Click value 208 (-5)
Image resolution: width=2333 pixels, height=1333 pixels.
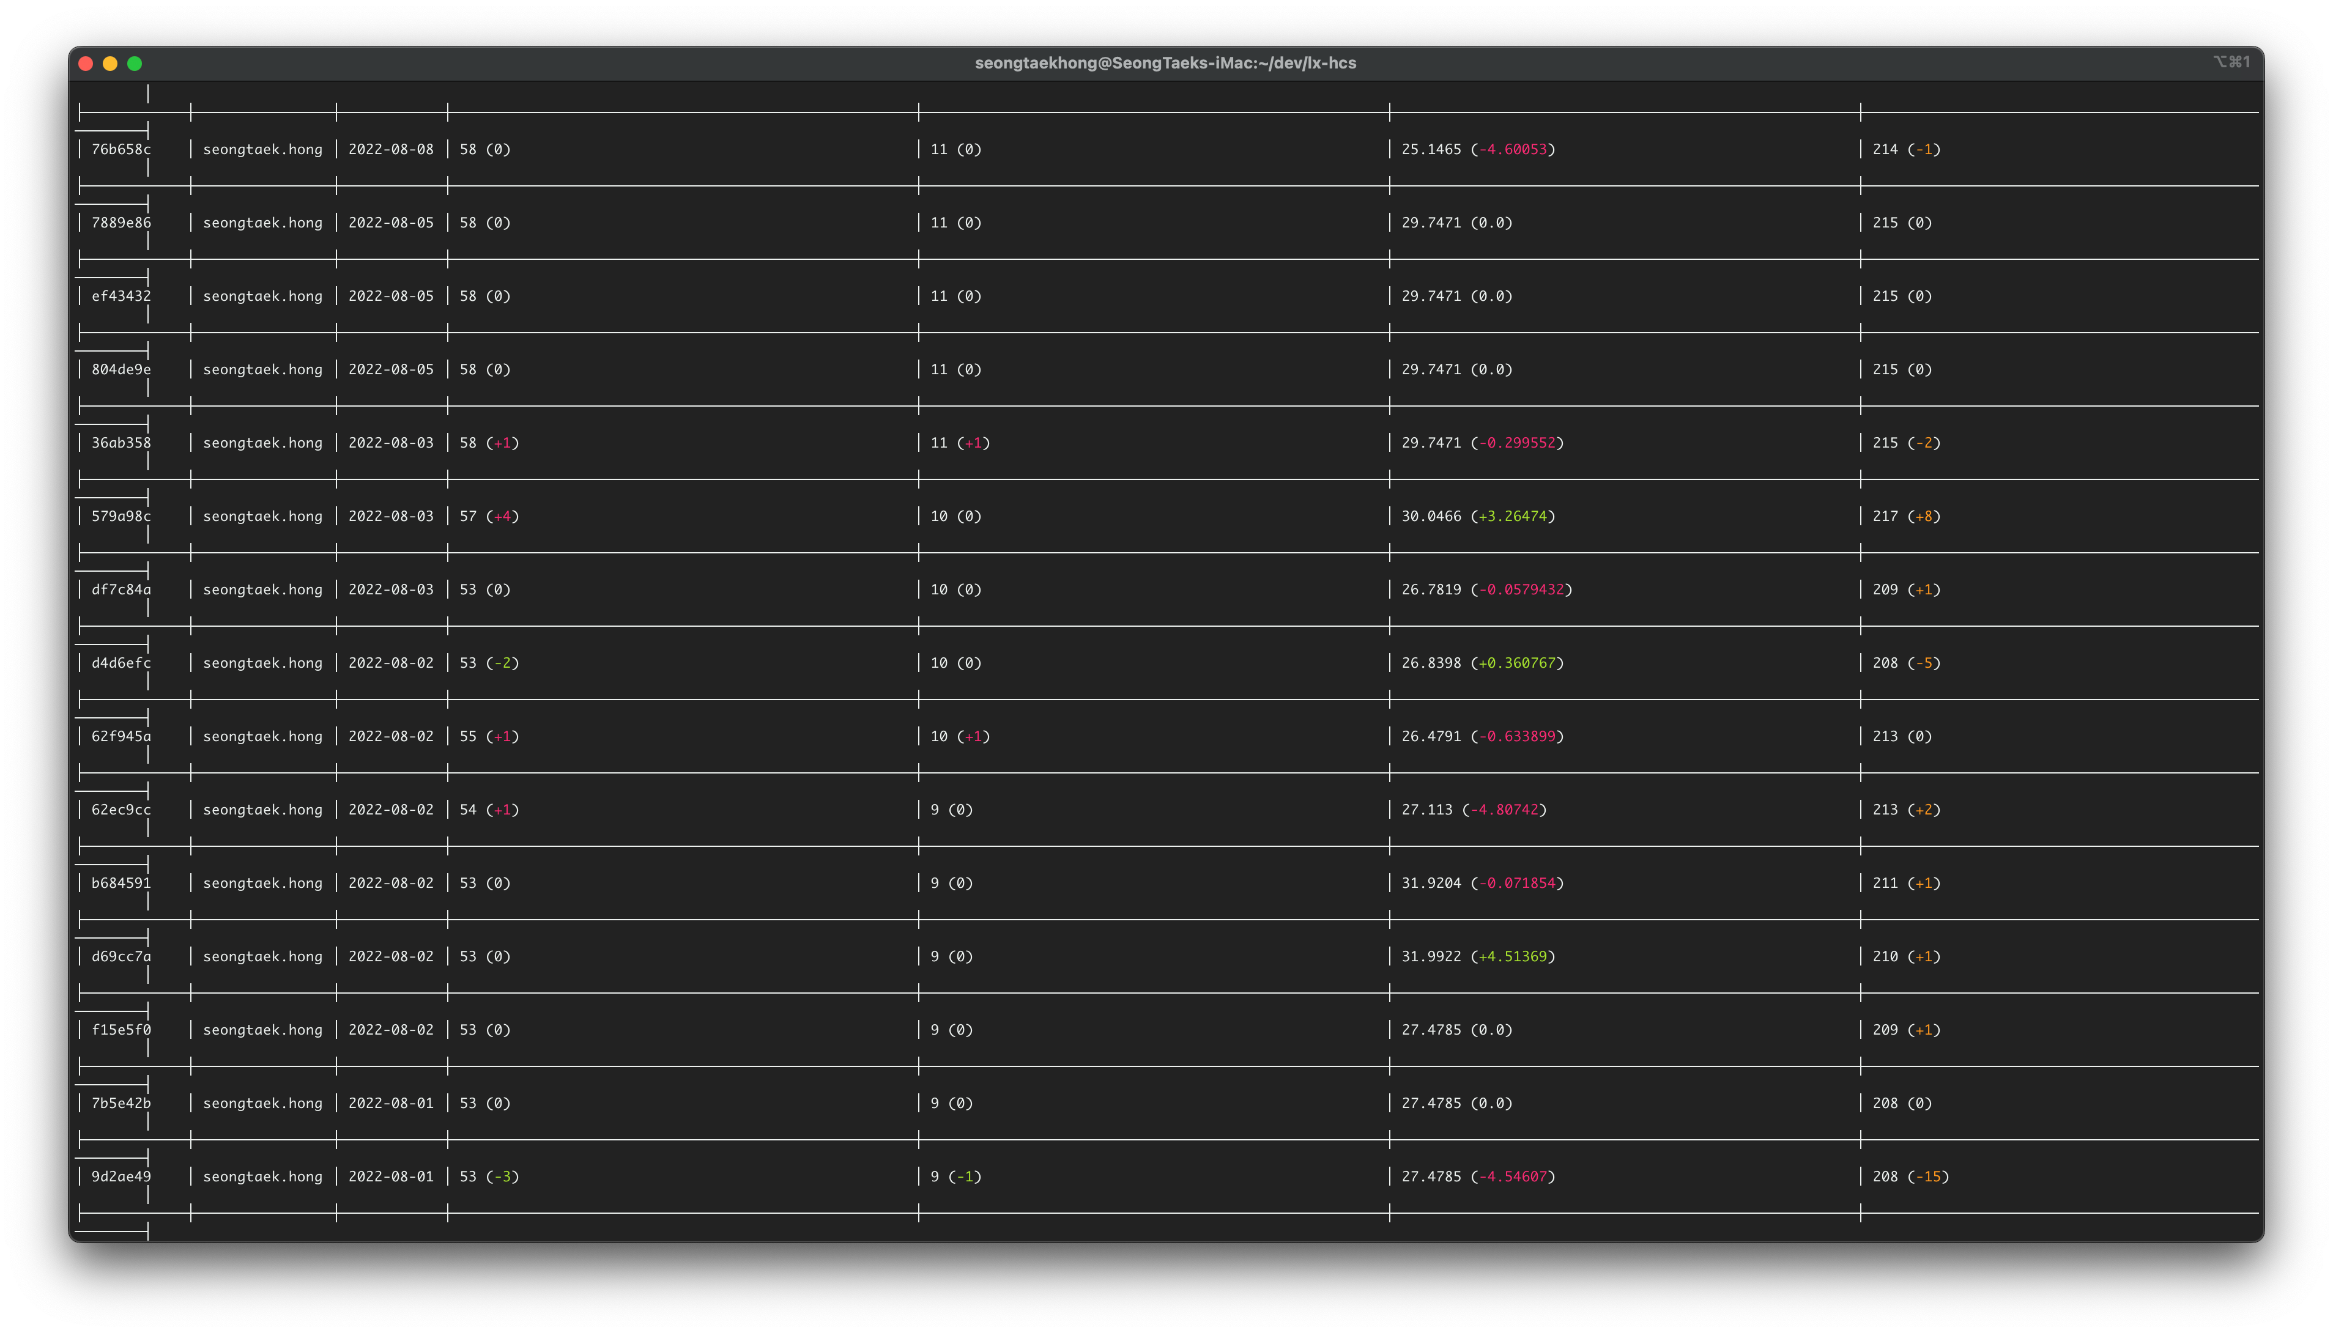pos(1906,663)
